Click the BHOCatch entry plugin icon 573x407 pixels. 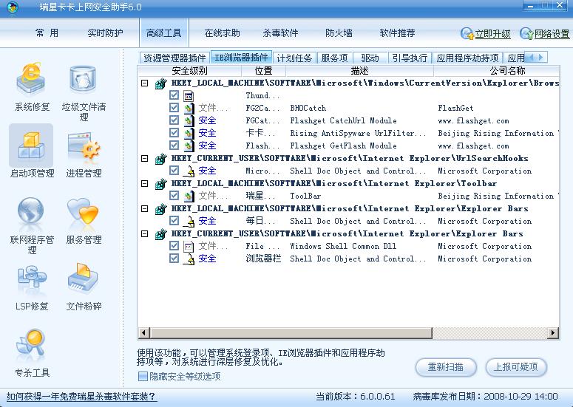point(189,109)
